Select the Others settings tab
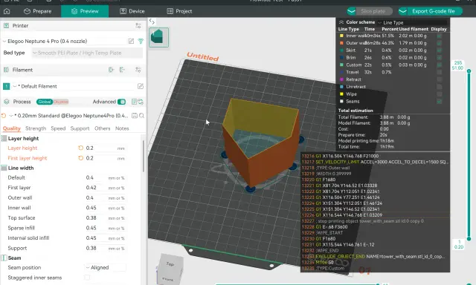 point(103,128)
